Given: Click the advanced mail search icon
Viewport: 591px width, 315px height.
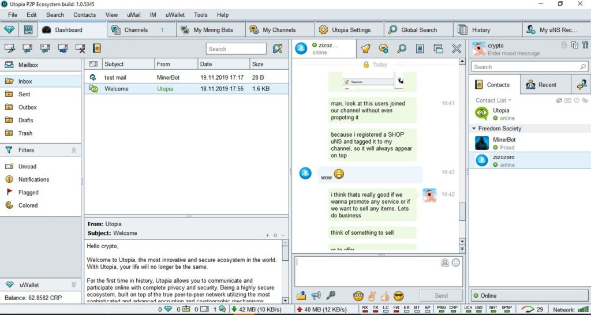Looking at the screenshot, I should pos(278,48).
